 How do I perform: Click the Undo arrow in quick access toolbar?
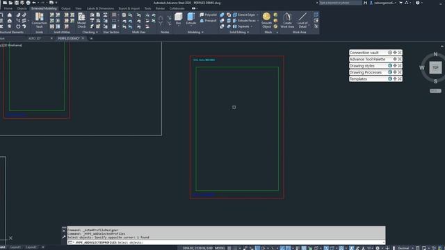(34, 3)
